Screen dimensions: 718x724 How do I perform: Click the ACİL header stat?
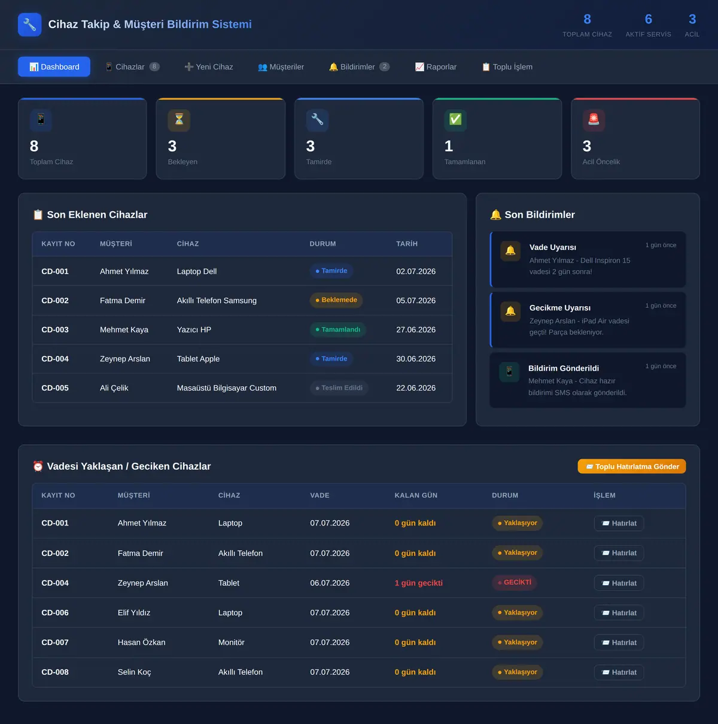692,25
